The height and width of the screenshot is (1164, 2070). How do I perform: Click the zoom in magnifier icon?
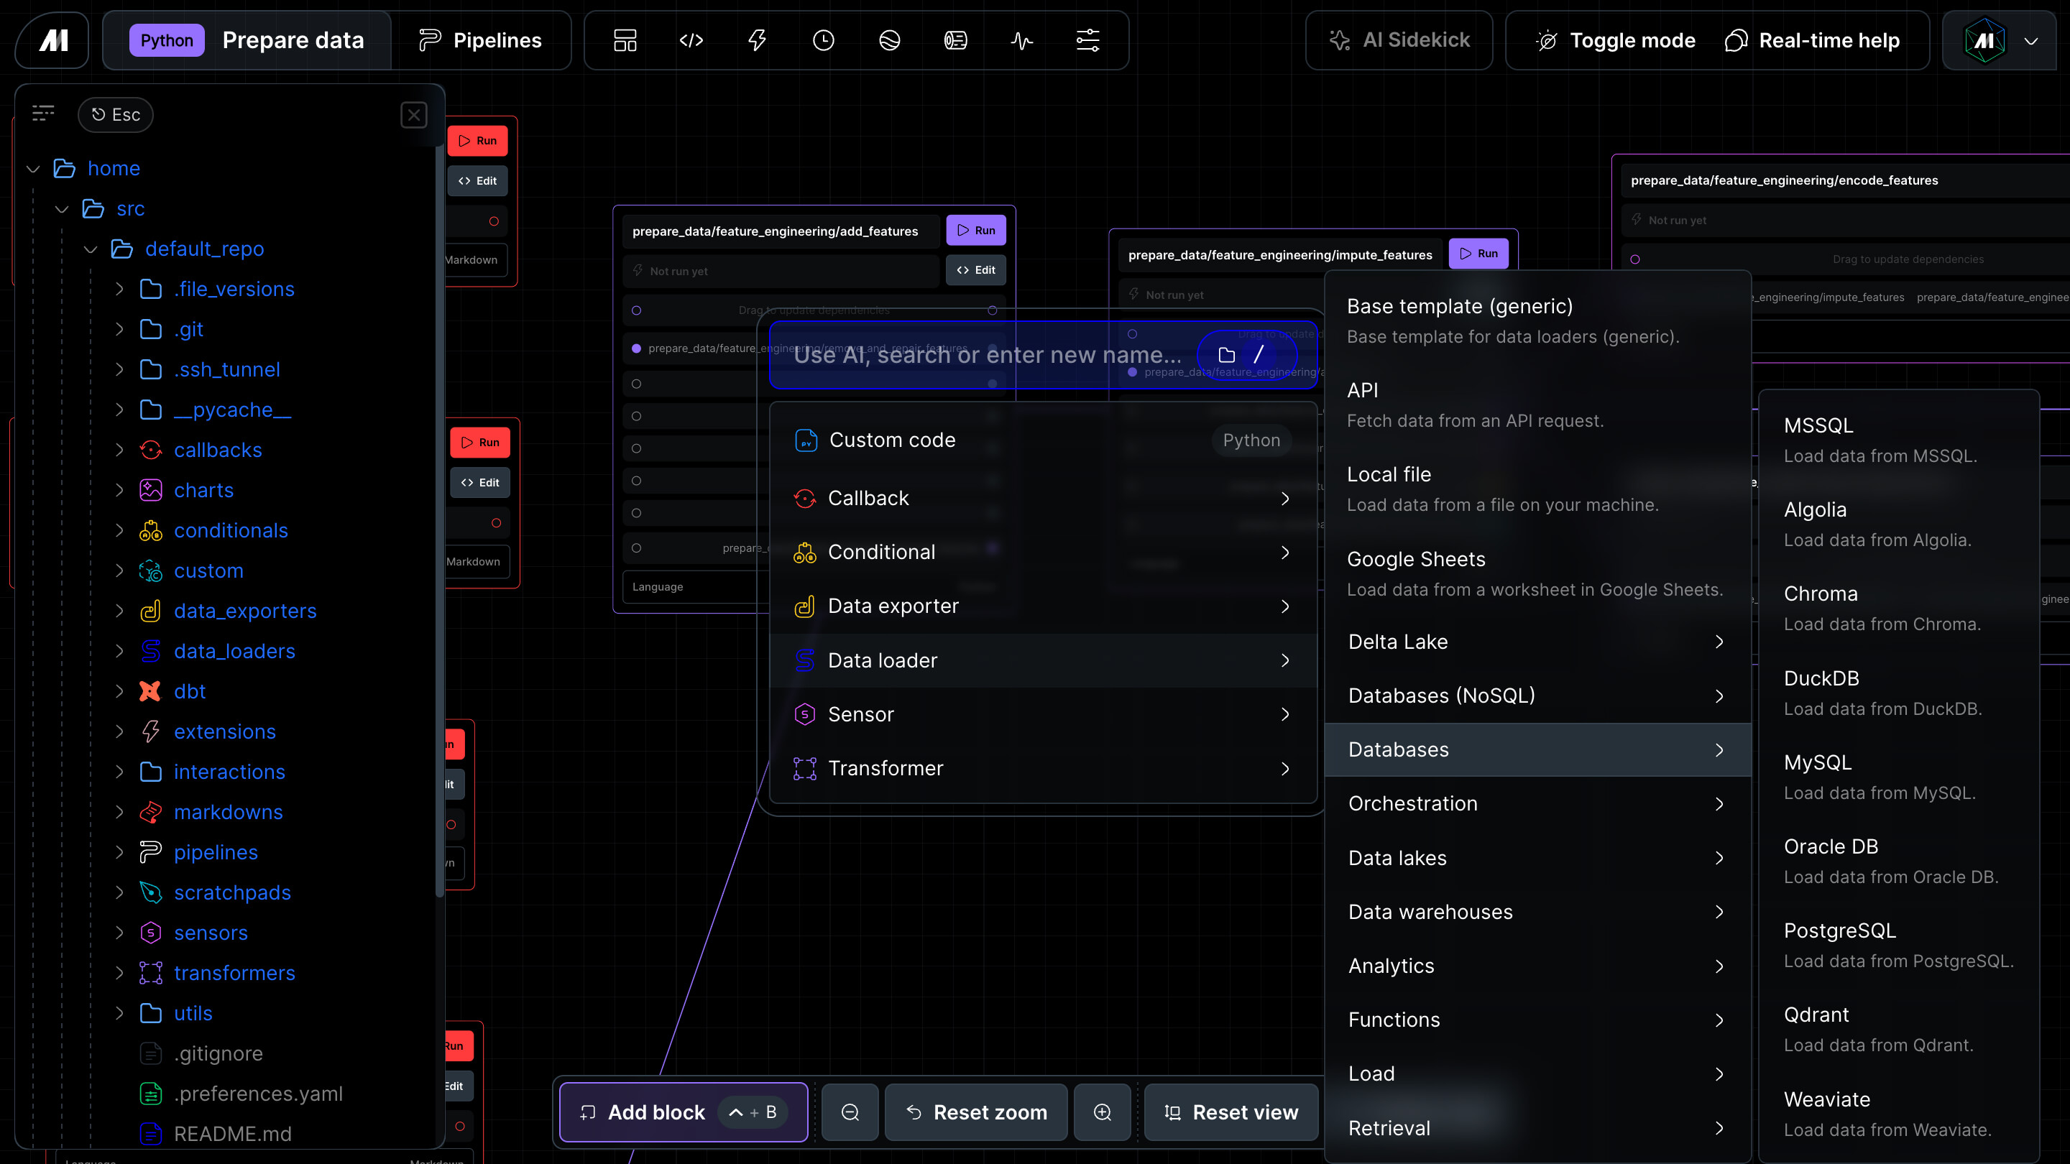click(1103, 1112)
